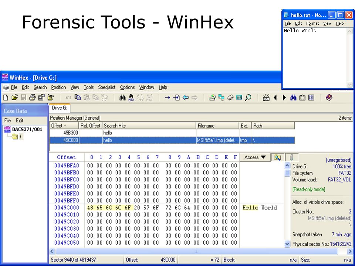Screen dimensions: 355x266
Task: Click the Open file folder icon
Action: (x=15, y=98)
